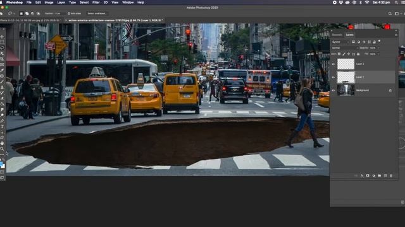This screenshot has height=227, width=405.
Task: Filter for type layers
Action: 364,42
